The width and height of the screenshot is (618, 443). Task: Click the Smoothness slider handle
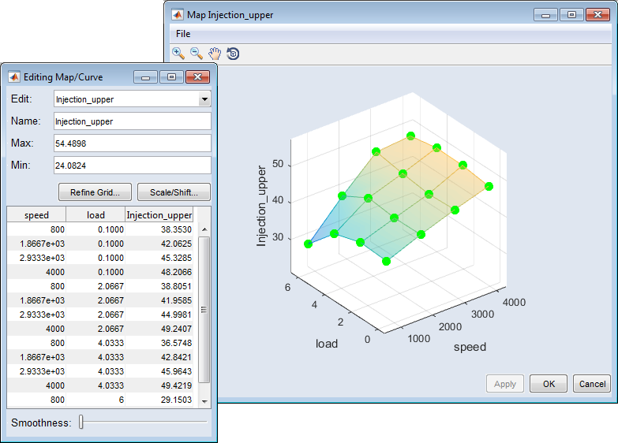pos(81,423)
